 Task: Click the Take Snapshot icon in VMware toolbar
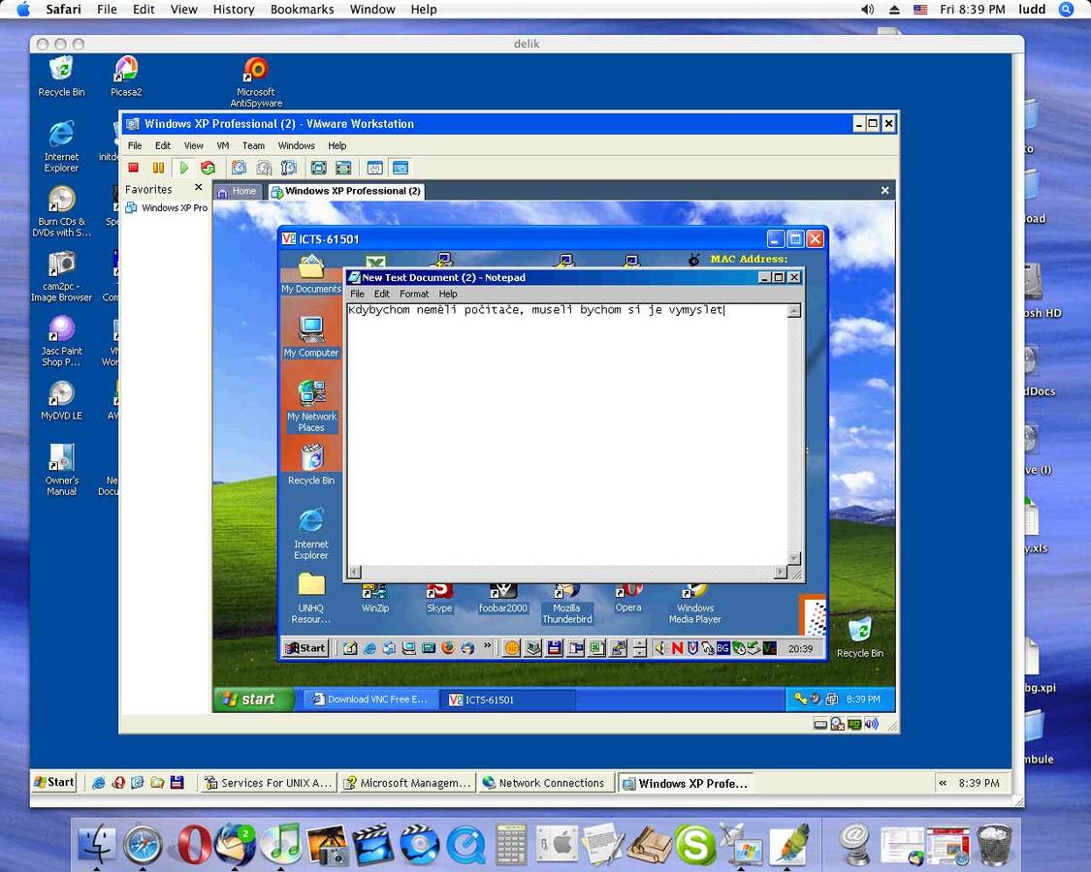pyautogui.click(x=239, y=168)
